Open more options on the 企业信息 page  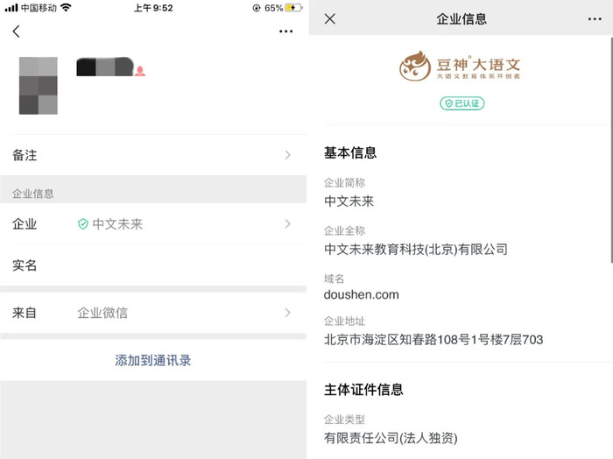click(595, 18)
